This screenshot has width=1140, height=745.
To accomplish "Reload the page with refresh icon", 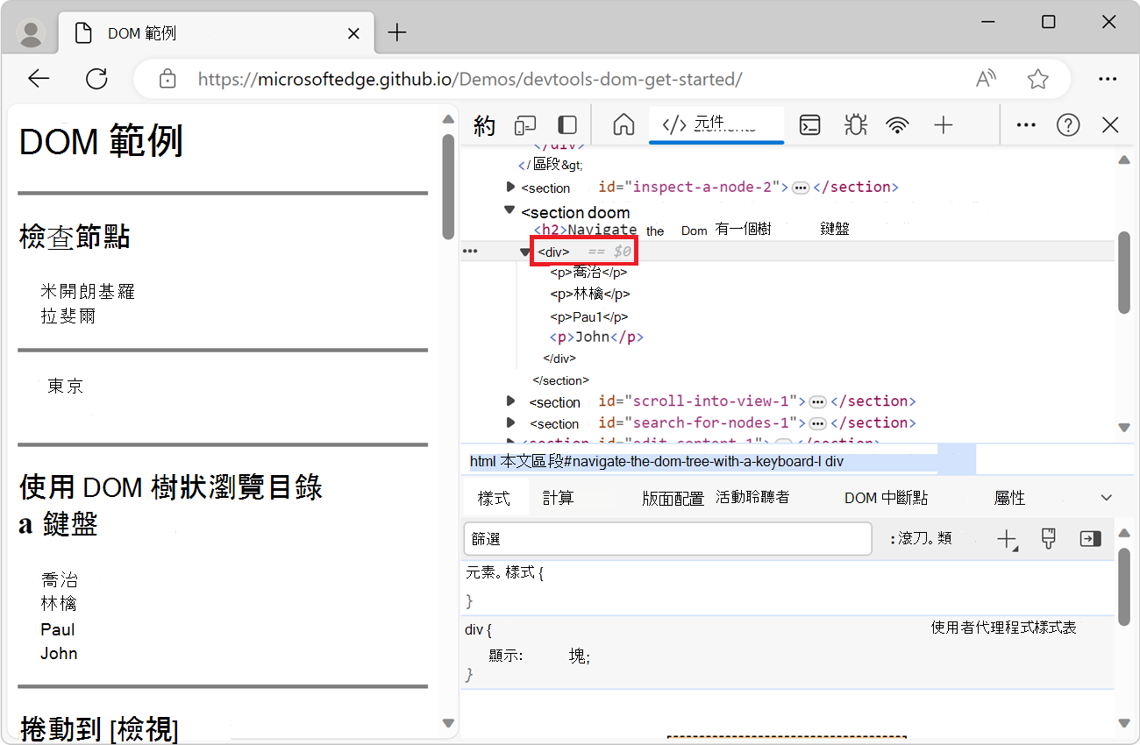I will 96,79.
